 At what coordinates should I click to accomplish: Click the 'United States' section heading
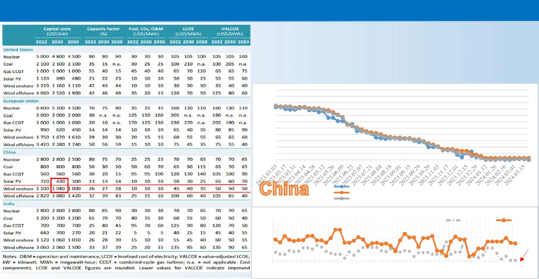pyautogui.click(x=18, y=50)
